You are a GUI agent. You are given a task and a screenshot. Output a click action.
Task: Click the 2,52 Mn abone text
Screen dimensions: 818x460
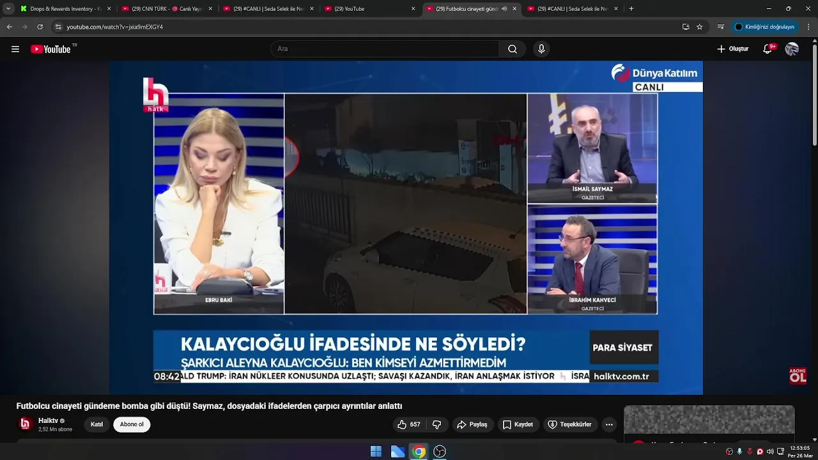[55, 429]
